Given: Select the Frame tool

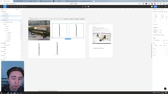Looking at the screenshot, I should coord(8,7).
